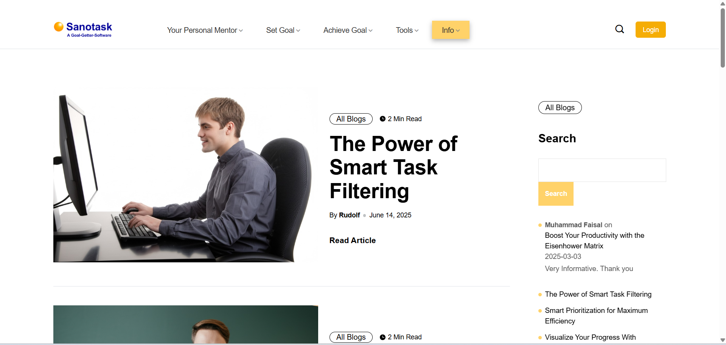
Task: Expand Your Personal Mentor menu
Action: (205, 30)
